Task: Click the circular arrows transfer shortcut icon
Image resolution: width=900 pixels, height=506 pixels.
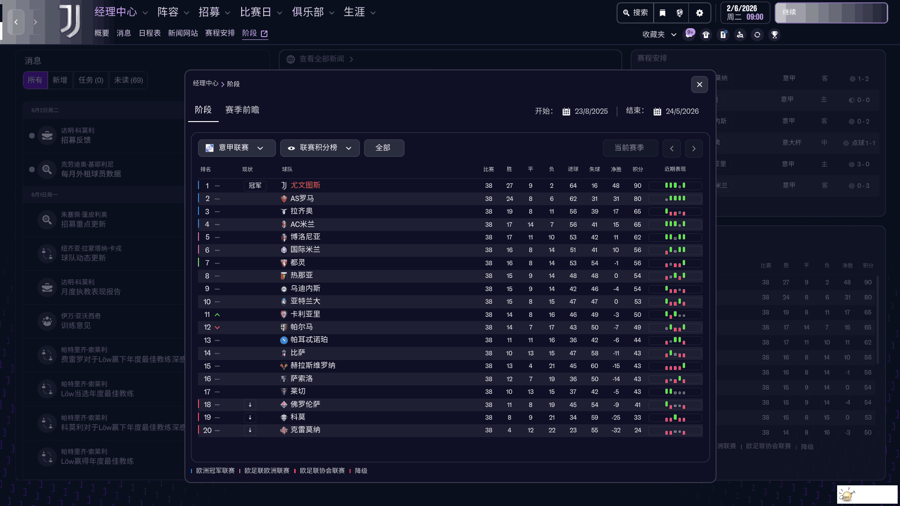Action: click(x=757, y=35)
